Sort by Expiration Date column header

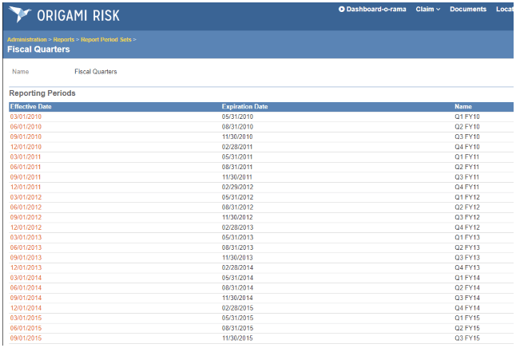[244, 107]
